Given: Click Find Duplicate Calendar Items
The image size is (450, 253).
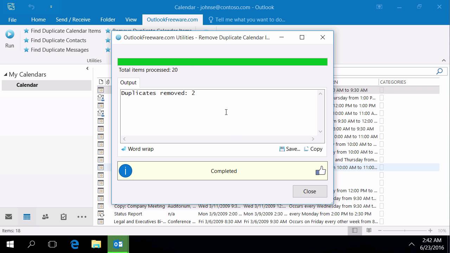Looking at the screenshot, I should coord(62,31).
